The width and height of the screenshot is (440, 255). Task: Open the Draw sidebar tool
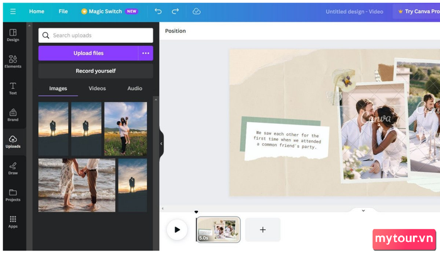point(13,168)
